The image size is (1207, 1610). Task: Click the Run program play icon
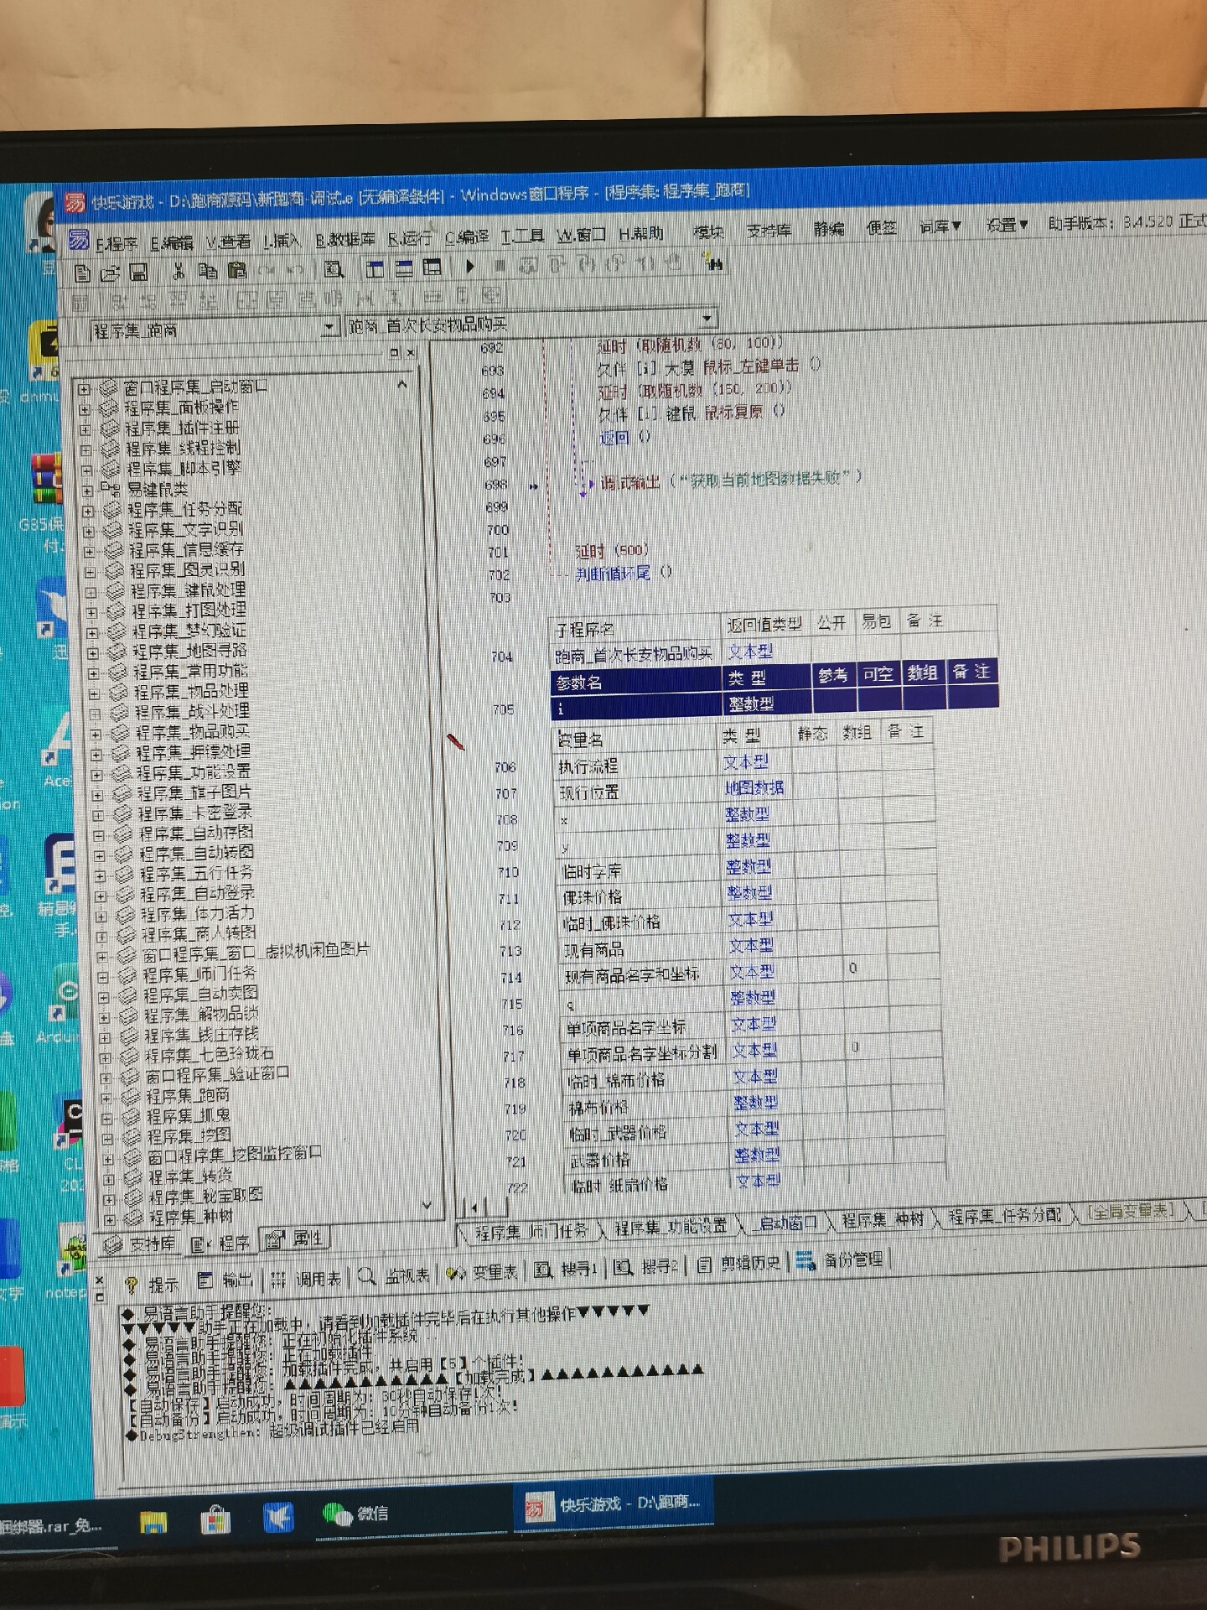(x=470, y=267)
